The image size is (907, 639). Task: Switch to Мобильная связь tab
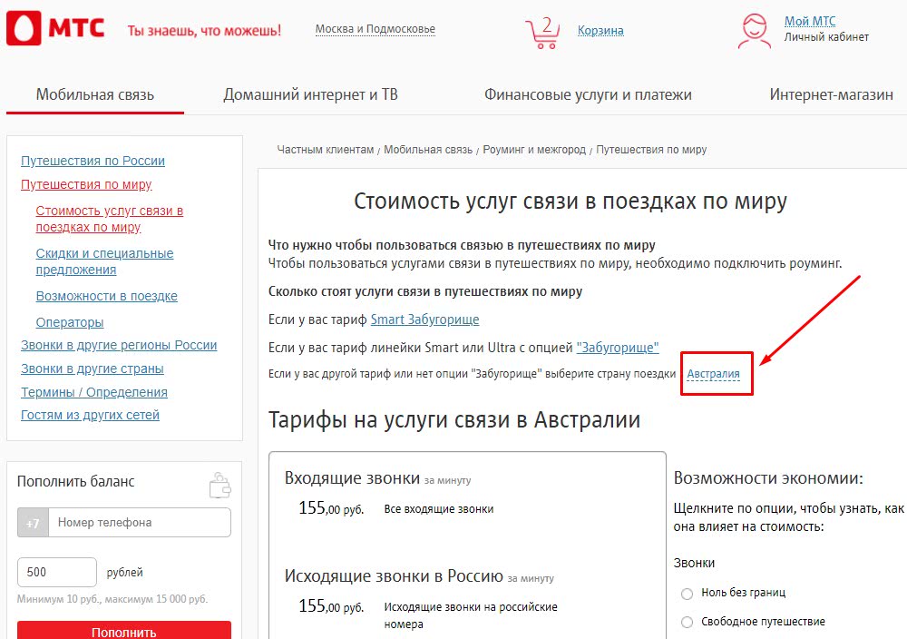(x=95, y=94)
